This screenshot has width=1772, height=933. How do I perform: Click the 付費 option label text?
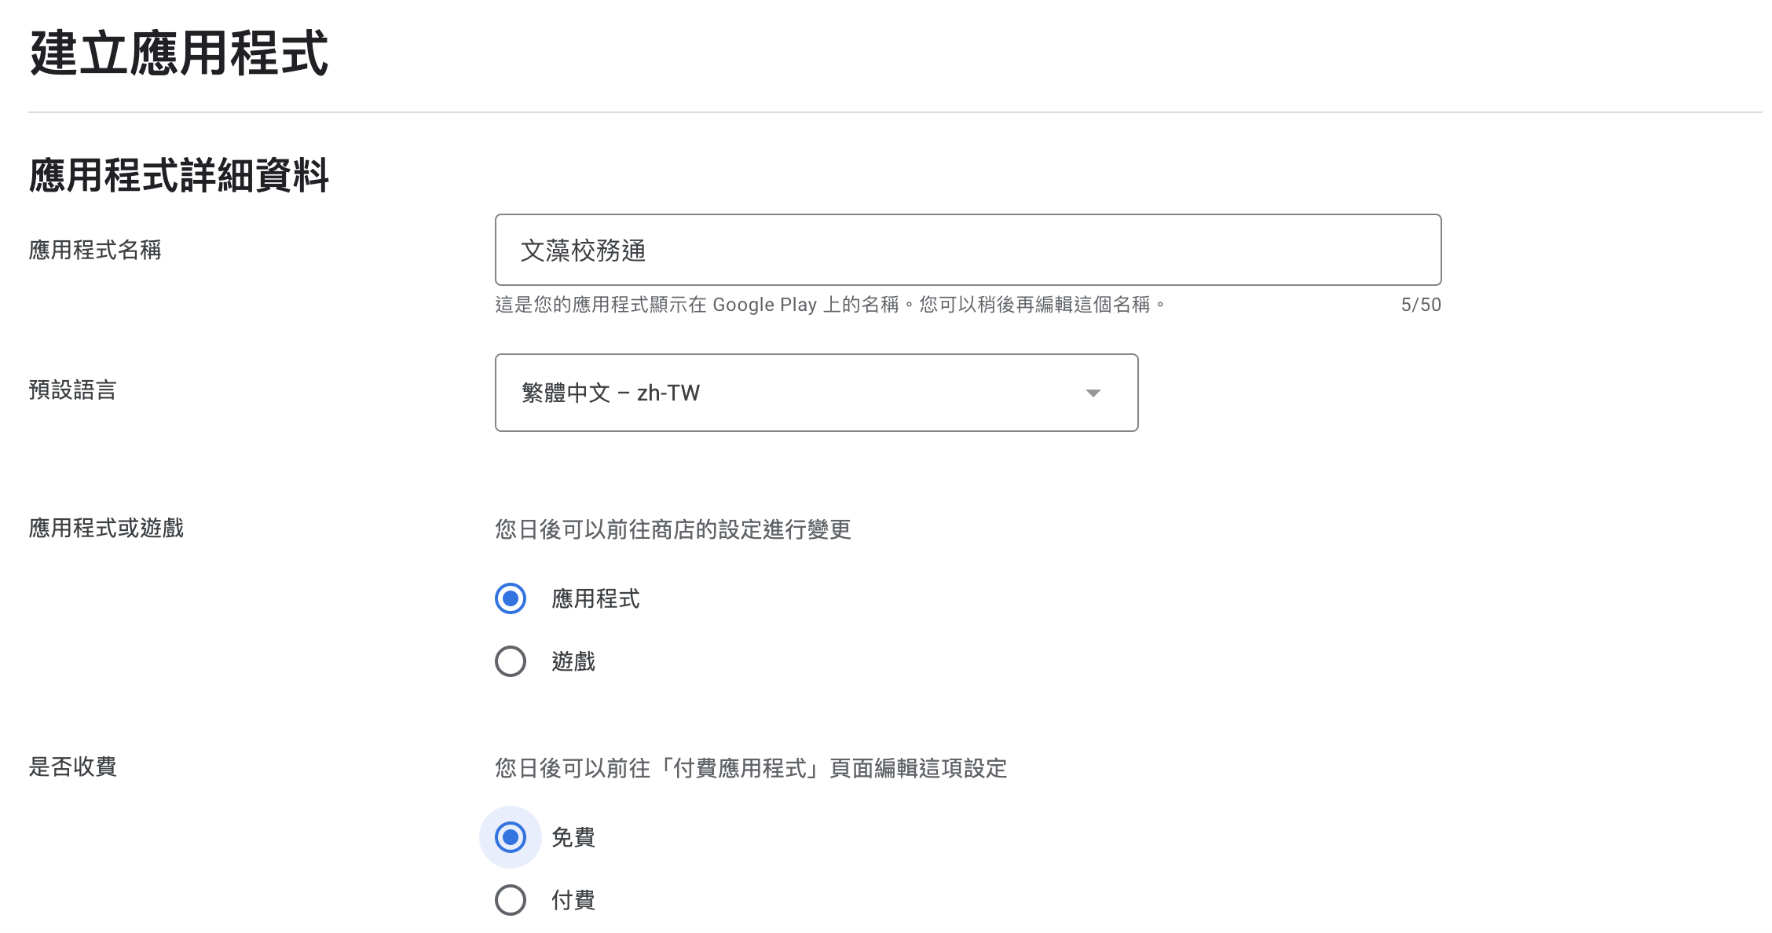[573, 900]
